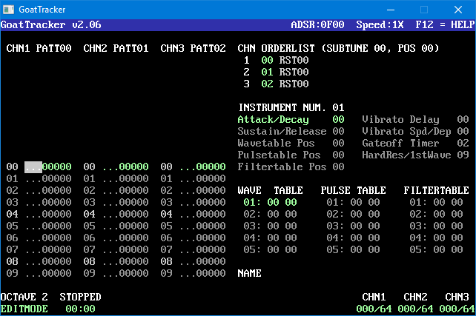Image resolution: width=476 pixels, height=316 pixels.
Task: Select Wave Table row 05
Action: click(270, 249)
